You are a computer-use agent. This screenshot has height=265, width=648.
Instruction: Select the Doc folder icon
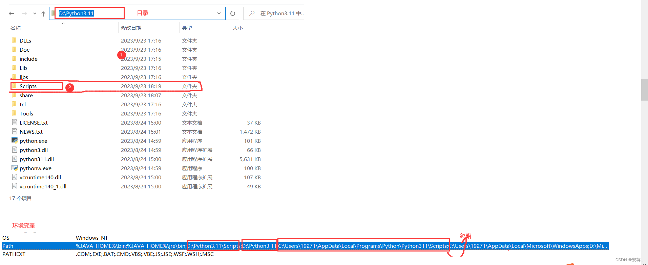(14, 49)
